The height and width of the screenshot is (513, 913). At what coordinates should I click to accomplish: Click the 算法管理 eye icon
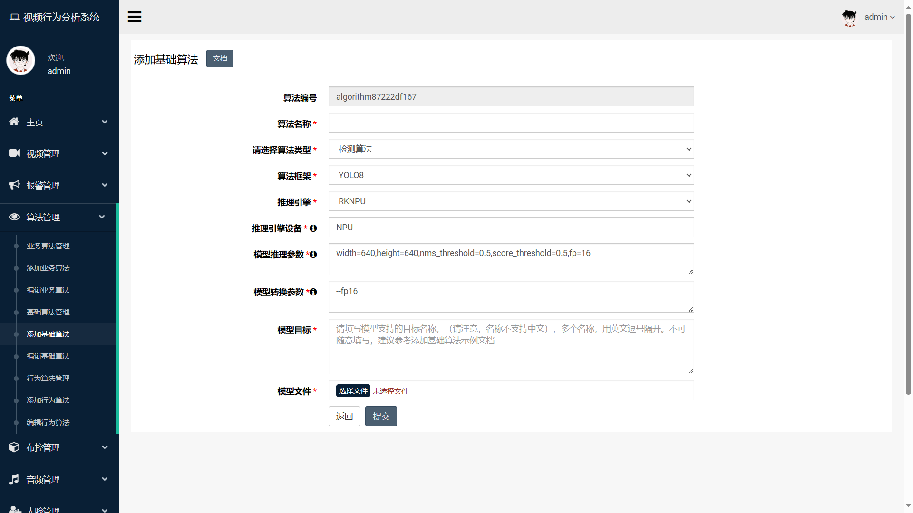[x=14, y=217]
